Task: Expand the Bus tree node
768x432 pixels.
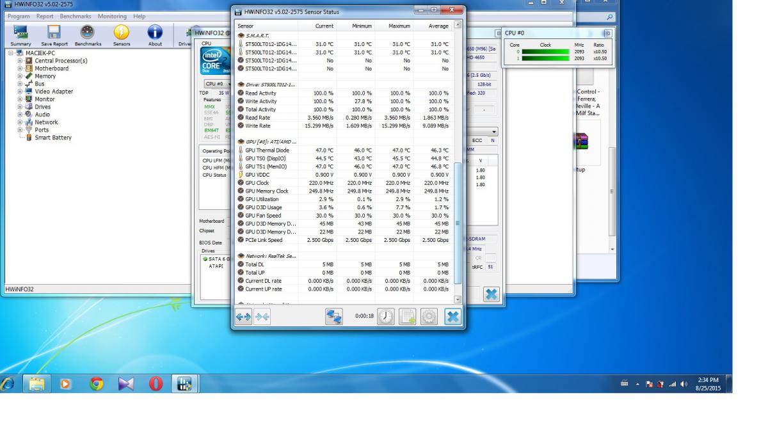Action: [20, 84]
